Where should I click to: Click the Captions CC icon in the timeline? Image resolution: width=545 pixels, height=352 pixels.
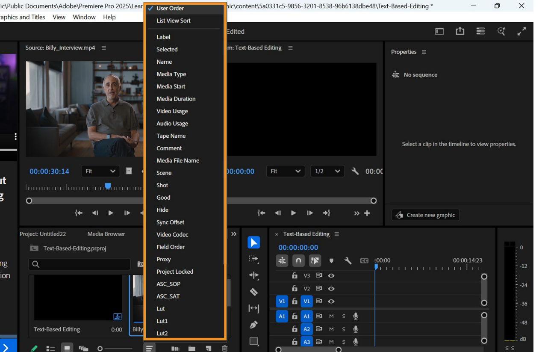364,261
